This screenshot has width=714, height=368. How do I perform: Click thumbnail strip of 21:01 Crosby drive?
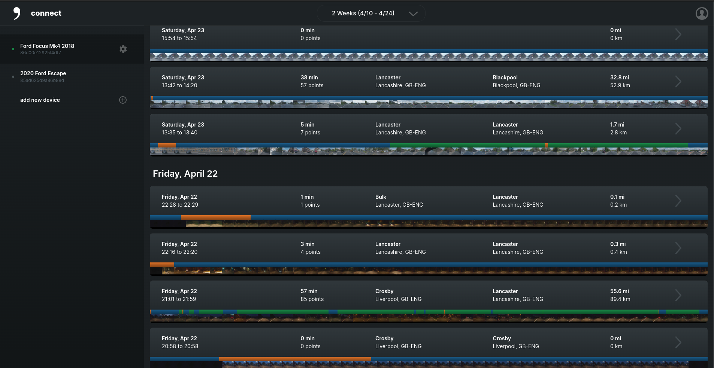[429, 318]
